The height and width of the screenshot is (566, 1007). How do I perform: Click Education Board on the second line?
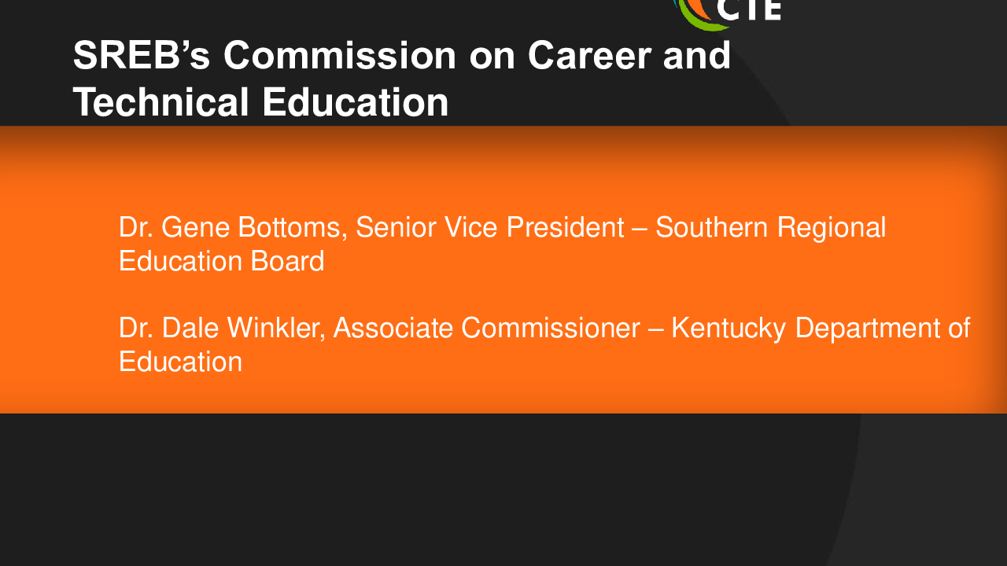pos(222,261)
